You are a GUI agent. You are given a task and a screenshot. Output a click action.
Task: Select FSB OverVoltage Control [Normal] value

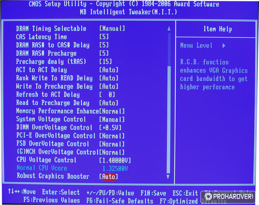click(112, 144)
